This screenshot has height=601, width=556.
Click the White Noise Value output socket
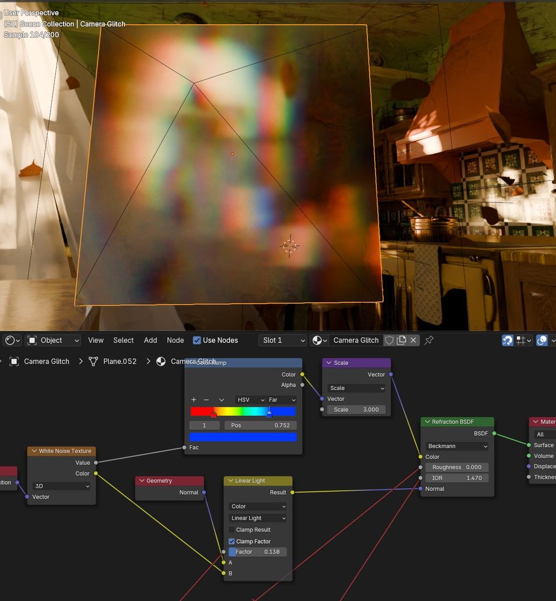pyautogui.click(x=96, y=463)
